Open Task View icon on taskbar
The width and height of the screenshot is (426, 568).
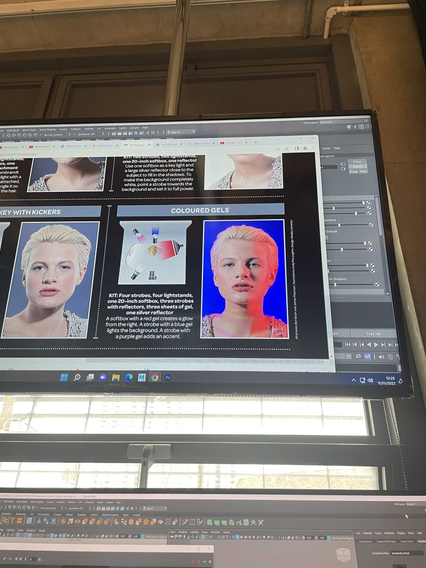point(90,377)
